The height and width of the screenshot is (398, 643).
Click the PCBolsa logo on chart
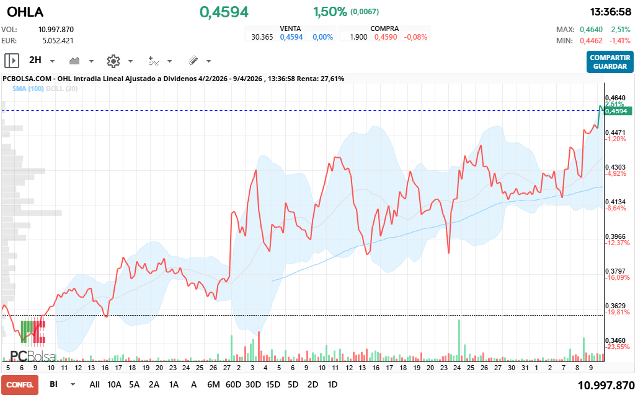click(32, 357)
